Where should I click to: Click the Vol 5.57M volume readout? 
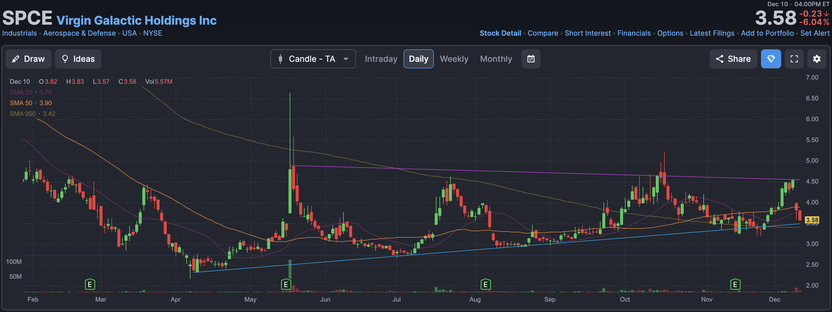[159, 82]
